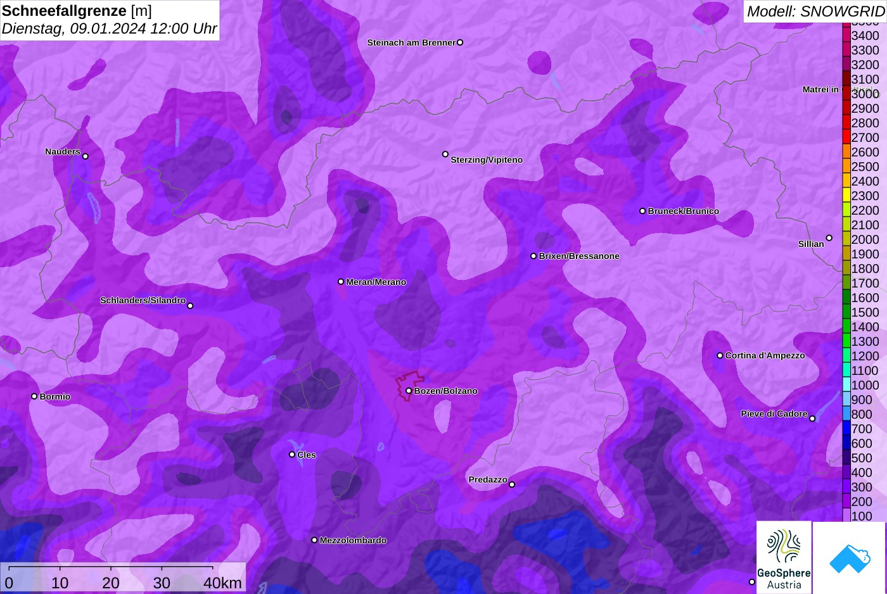Viewport: 887px width, 594px height.
Task: Click the 'Steinach am Brenner' label text
Action: 411,42
